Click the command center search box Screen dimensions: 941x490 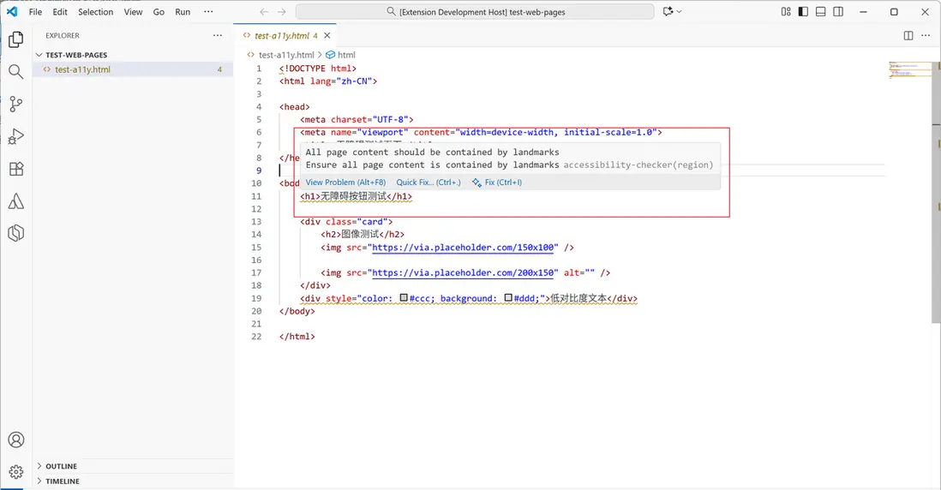(x=475, y=12)
